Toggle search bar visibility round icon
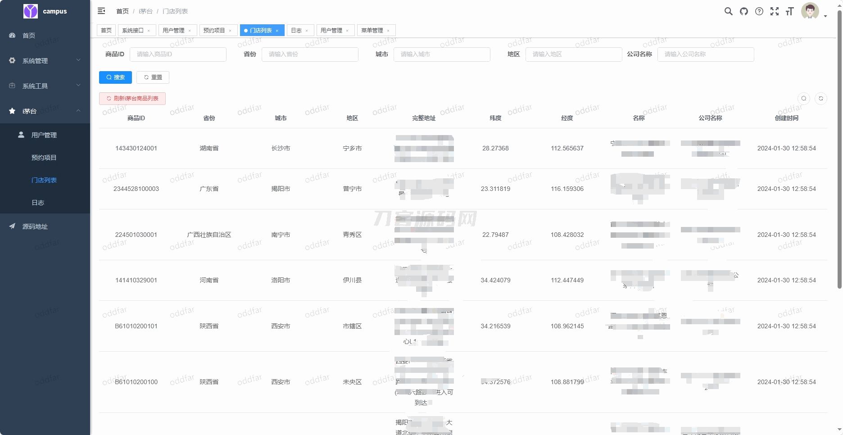This screenshot has width=843, height=435. (804, 98)
